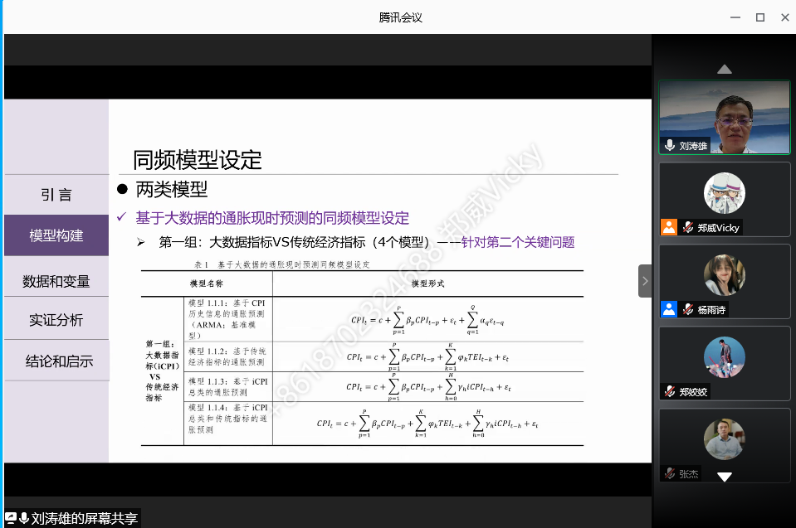This screenshot has height=528, width=796.
Task: Select the 模型构建 section in slide sidebar
Action: (56, 235)
